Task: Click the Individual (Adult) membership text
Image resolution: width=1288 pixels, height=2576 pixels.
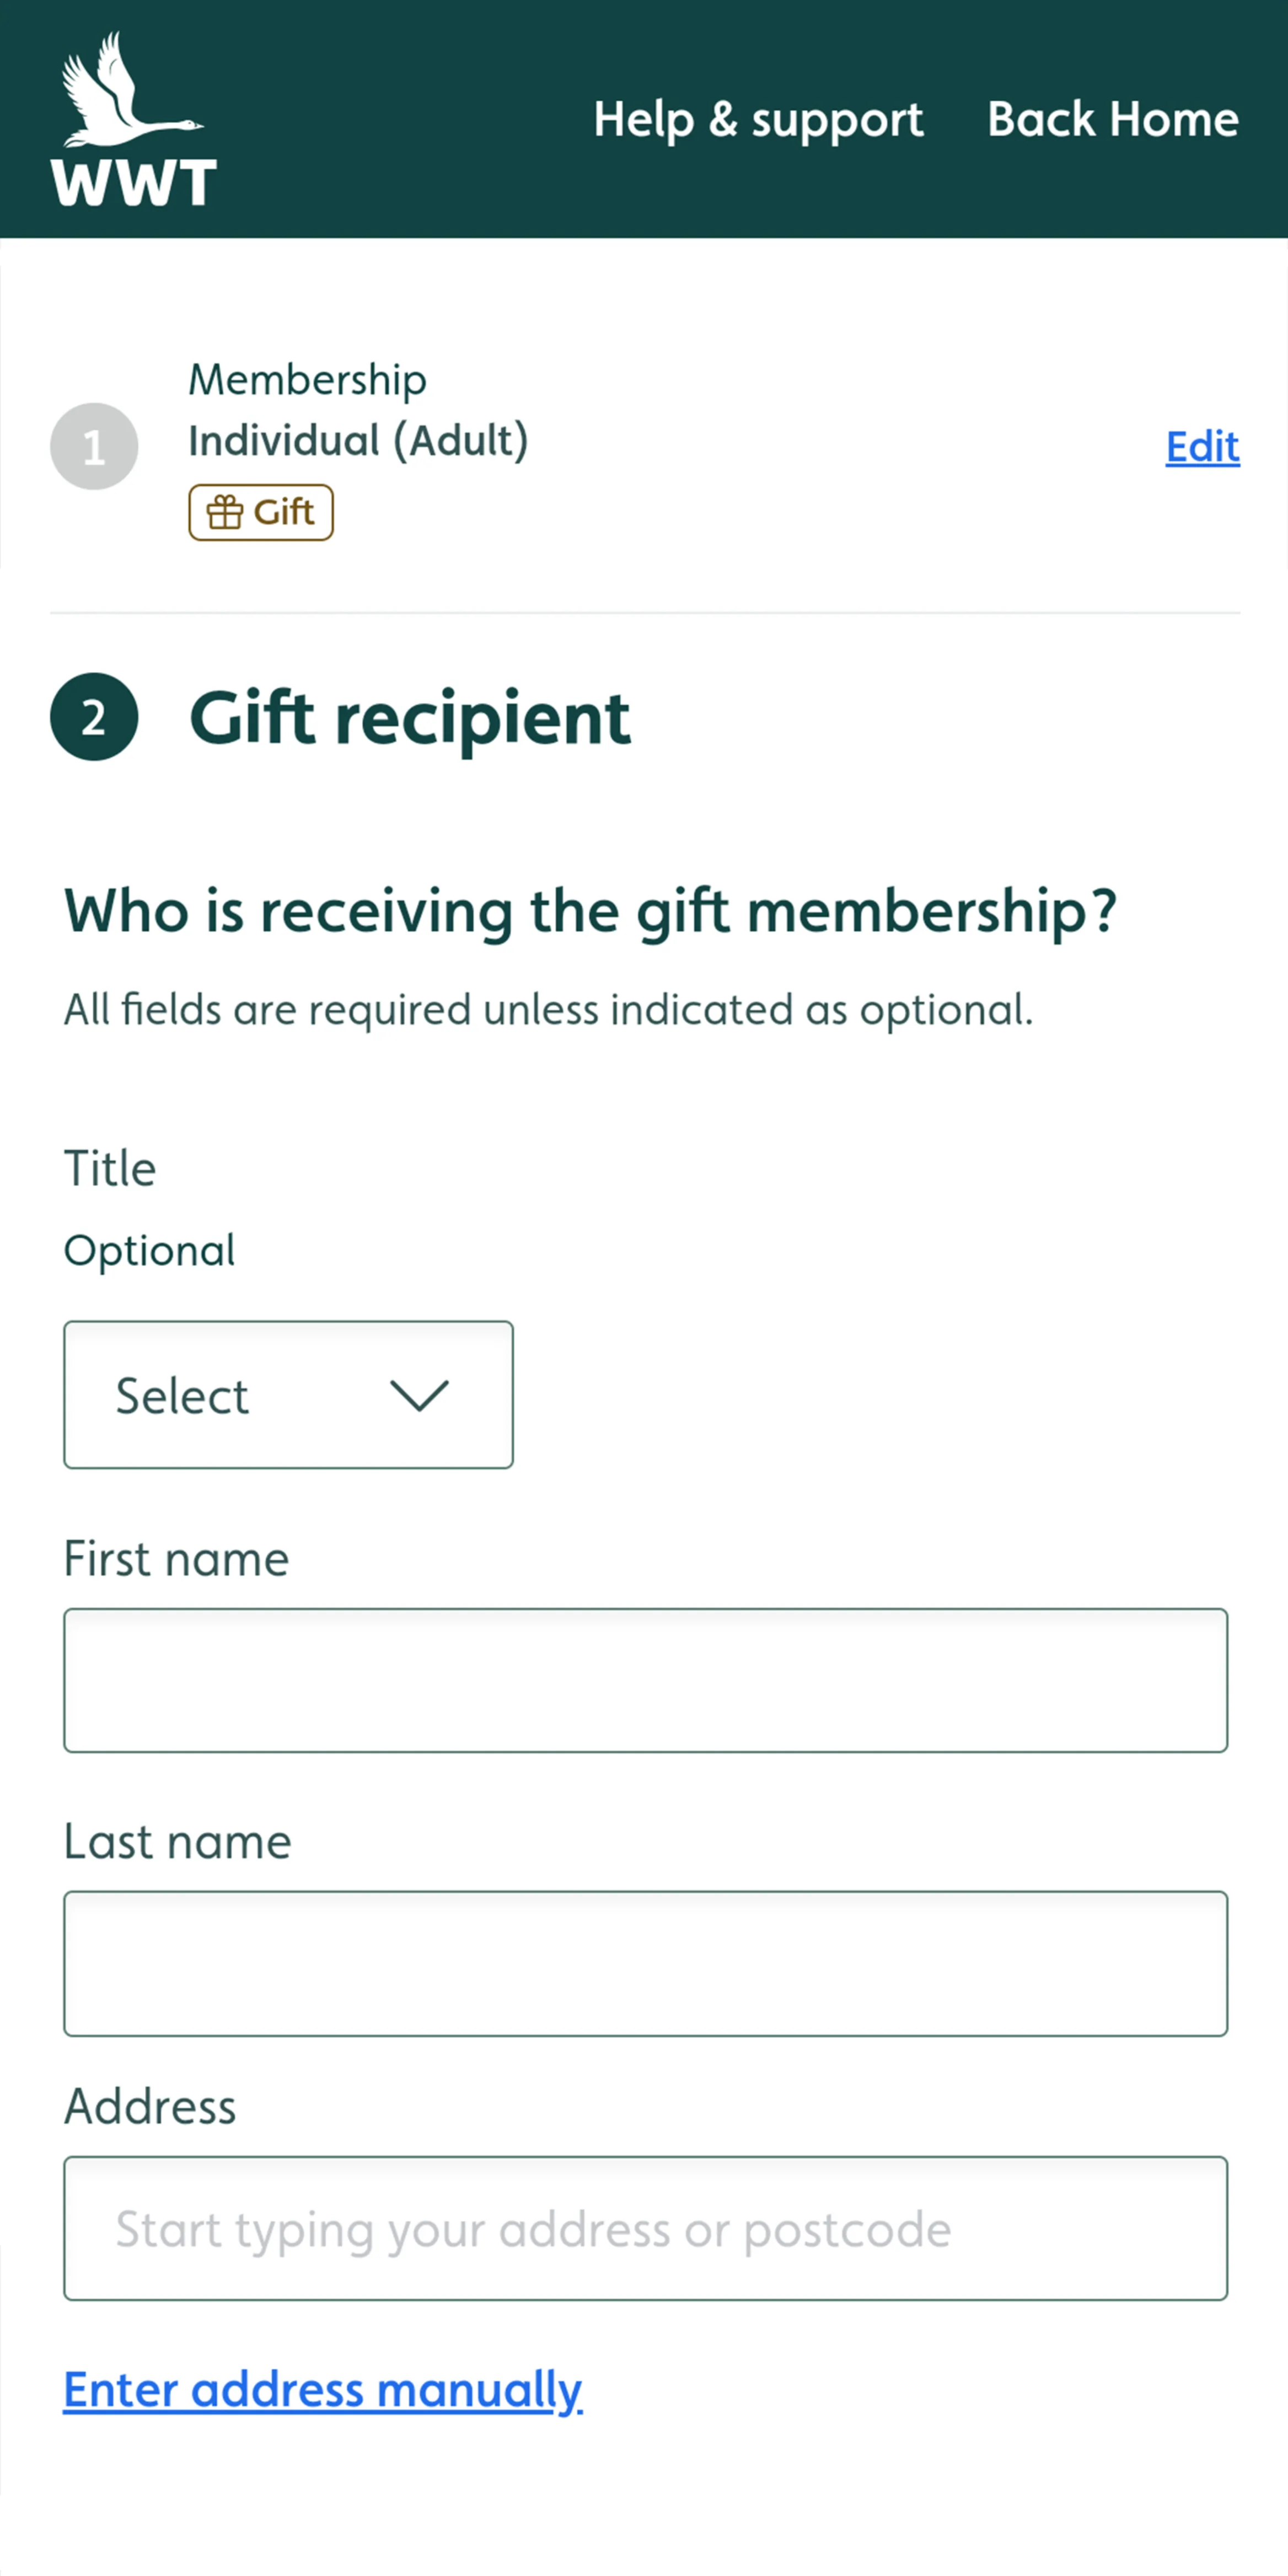Action: 358,441
